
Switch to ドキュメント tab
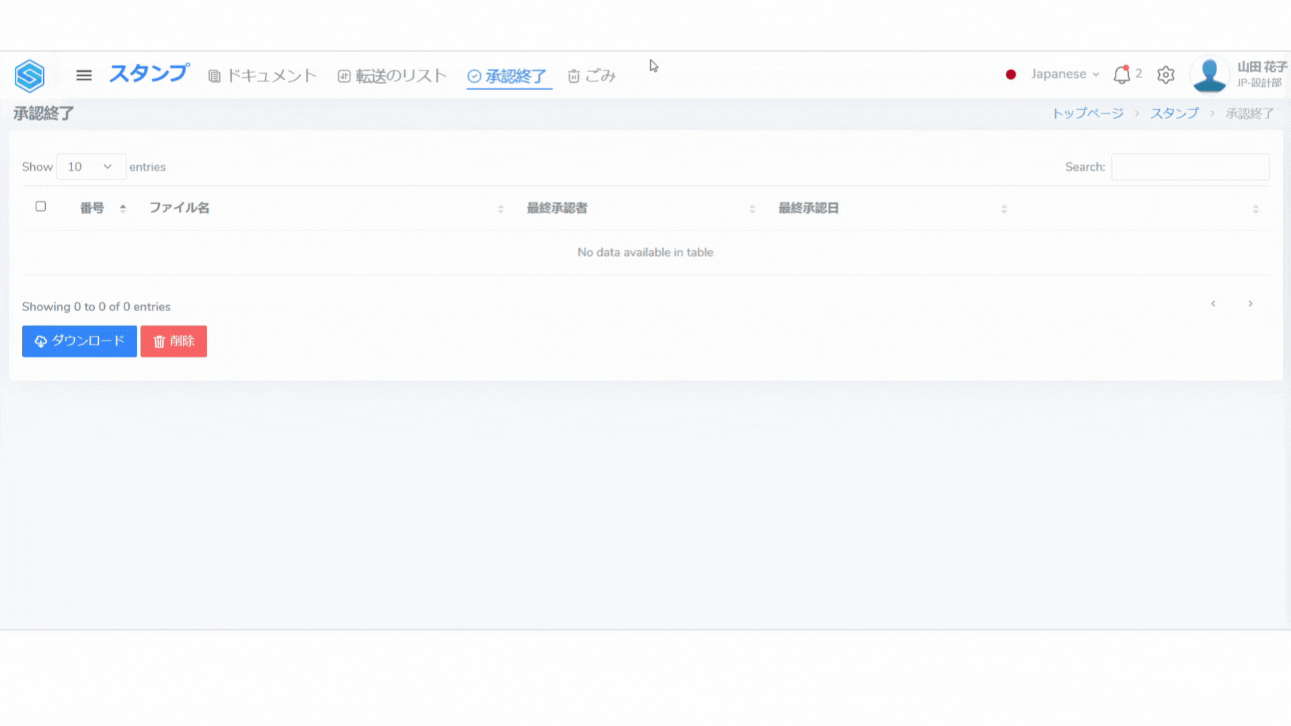[x=262, y=76]
